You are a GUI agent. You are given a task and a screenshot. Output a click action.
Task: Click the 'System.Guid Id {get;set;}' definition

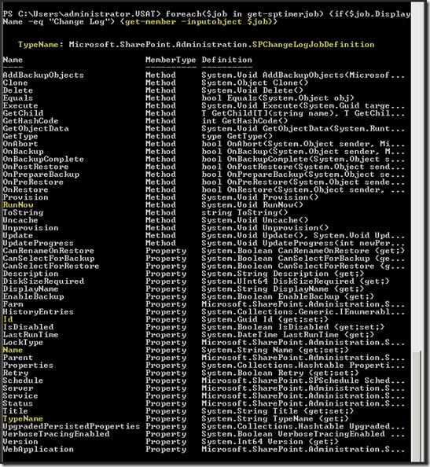[265, 319]
